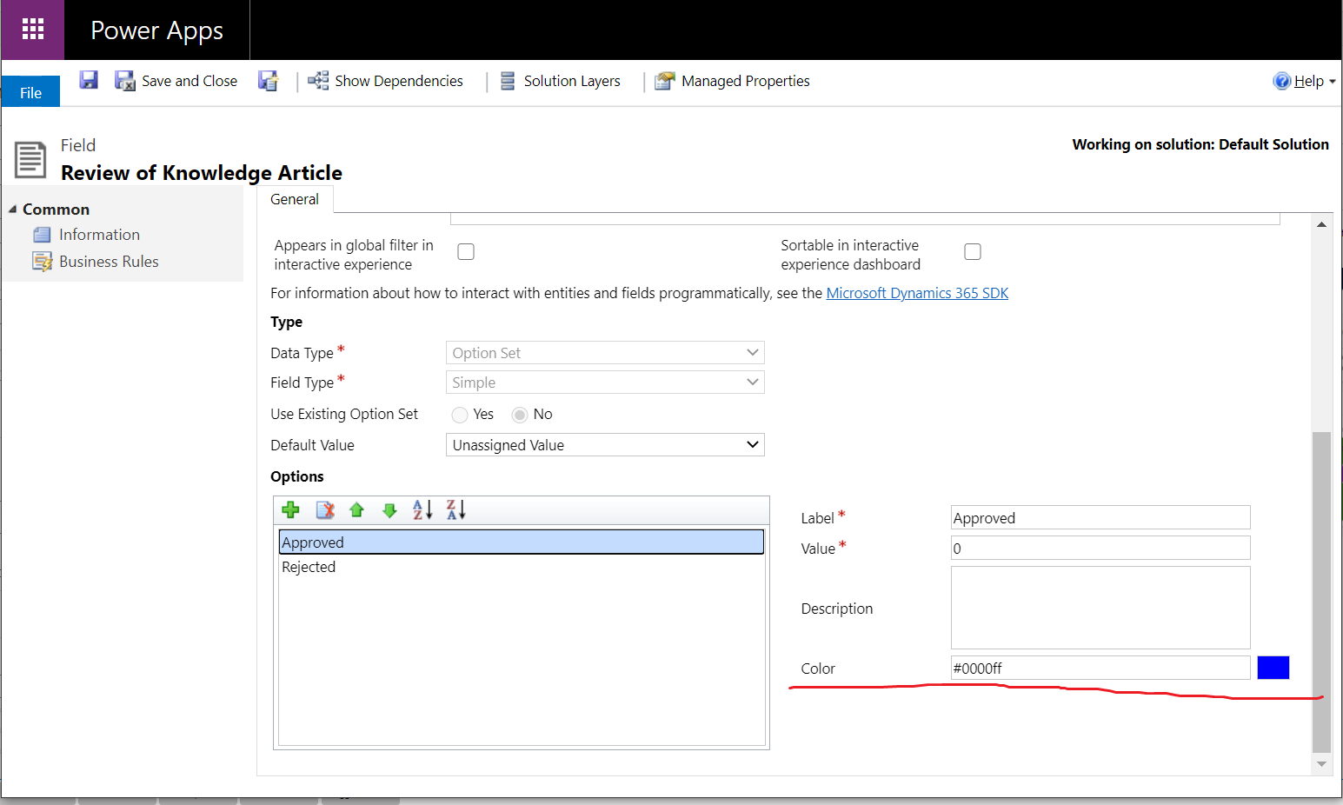Delete the selected option

point(325,510)
